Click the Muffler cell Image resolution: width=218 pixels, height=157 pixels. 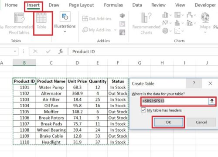tap(51, 112)
